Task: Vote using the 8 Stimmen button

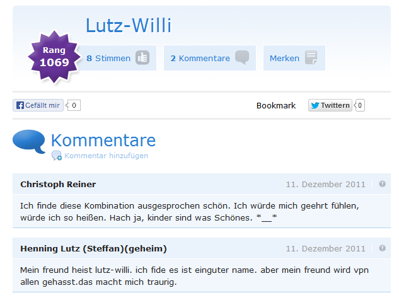Action: (118, 58)
